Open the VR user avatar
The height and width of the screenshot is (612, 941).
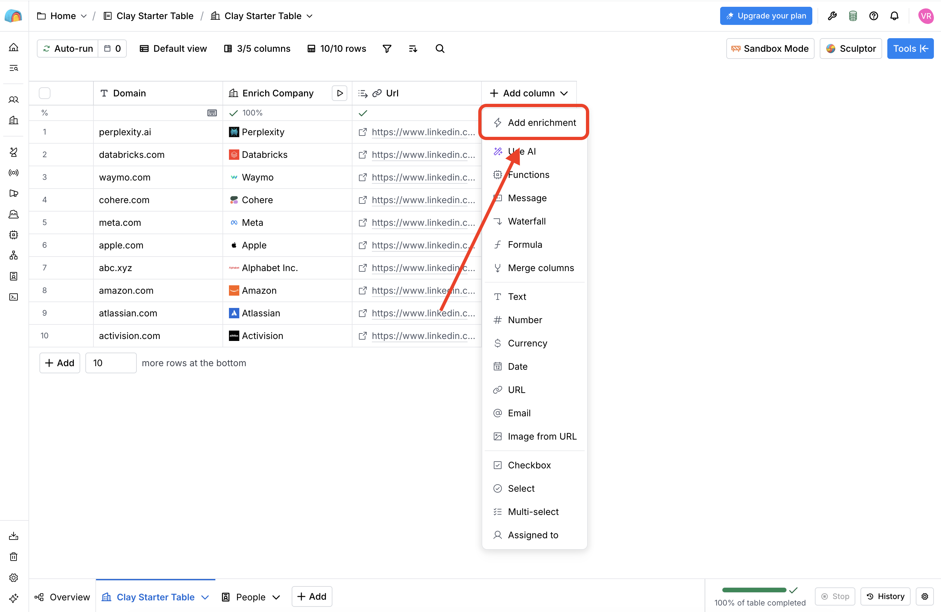[926, 16]
